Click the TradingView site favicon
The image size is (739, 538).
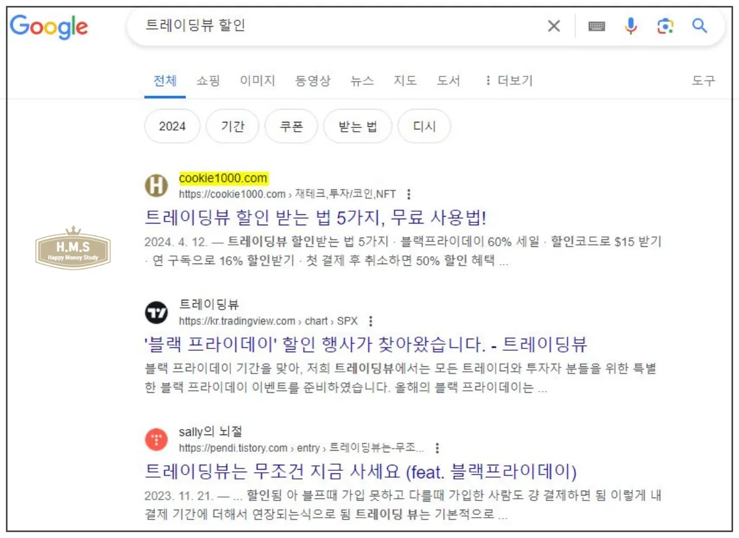coord(156,312)
